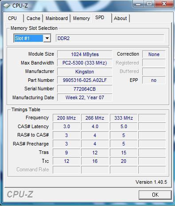Open the About tab
This screenshot has width=175, height=206.
click(x=121, y=18)
